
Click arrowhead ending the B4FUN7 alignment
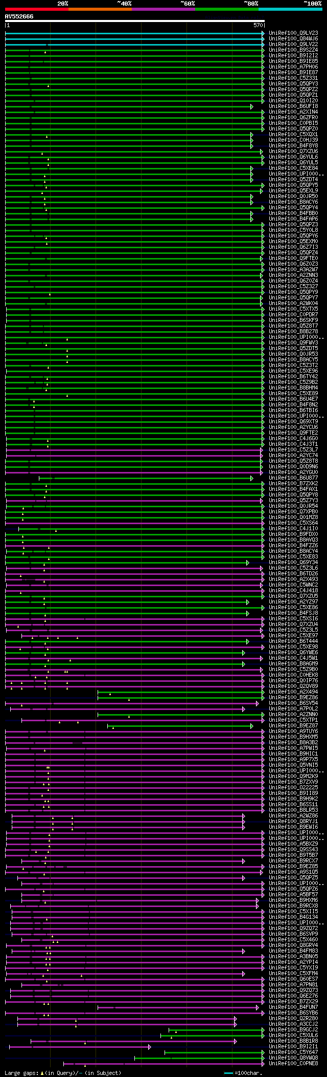coord(258,1007)
